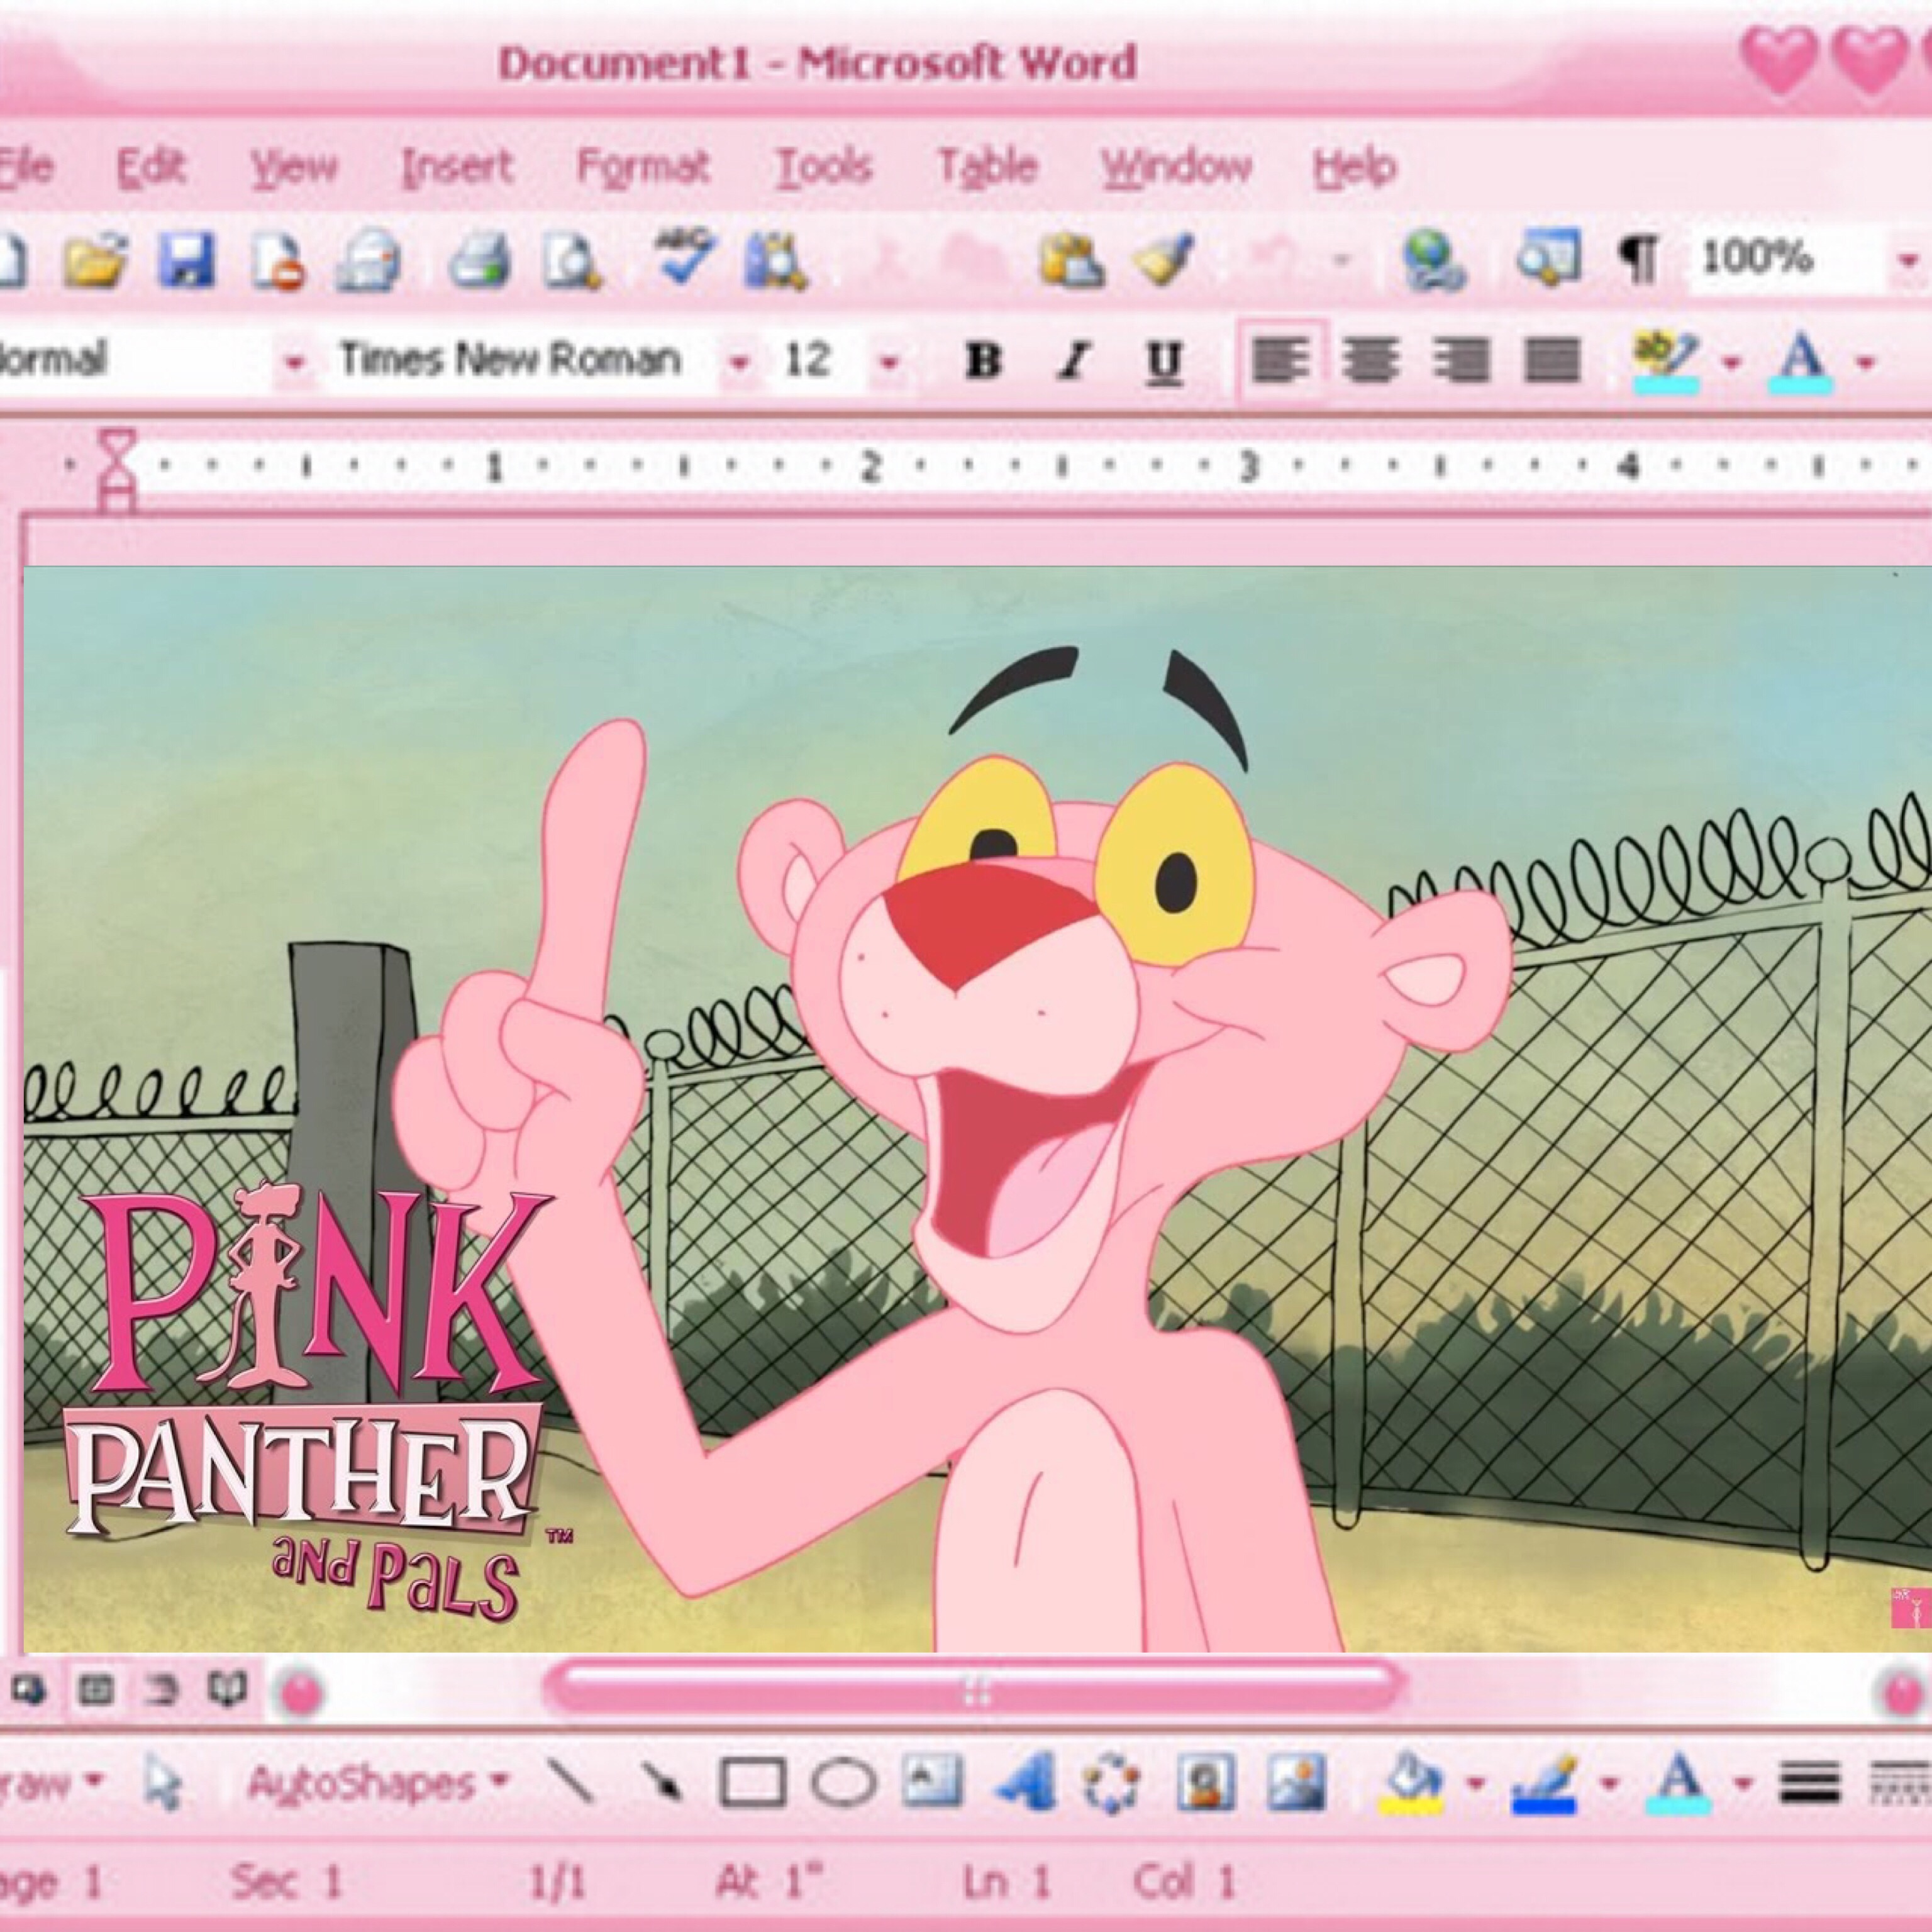Click drawing toolbar Font Color A
The height and width of the screenshot is (1932, 1932).
pos(1679,1784)
